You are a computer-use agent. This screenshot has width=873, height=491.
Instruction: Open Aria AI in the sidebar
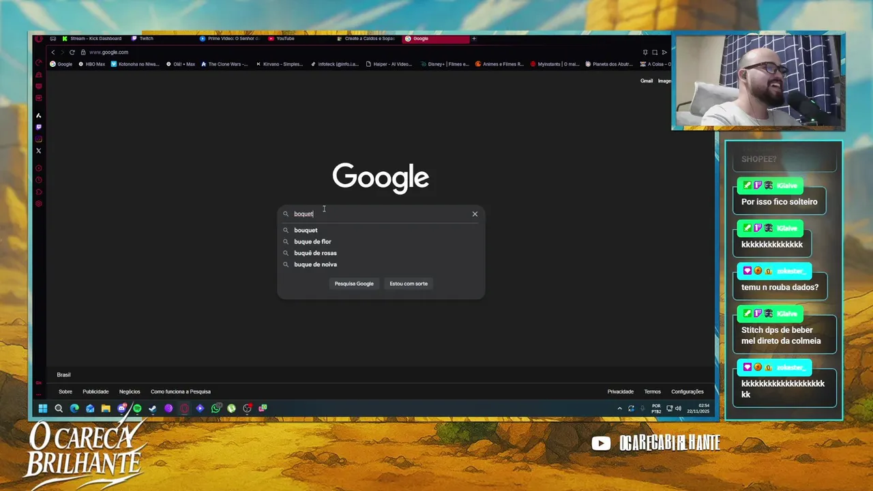(39, 115)
